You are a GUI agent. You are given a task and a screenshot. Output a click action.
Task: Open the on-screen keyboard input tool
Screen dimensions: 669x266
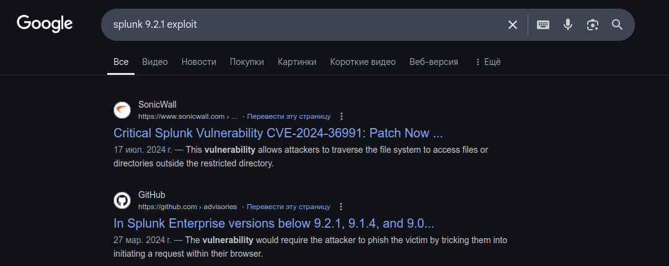pyautogui.click(x=543, y=25)
